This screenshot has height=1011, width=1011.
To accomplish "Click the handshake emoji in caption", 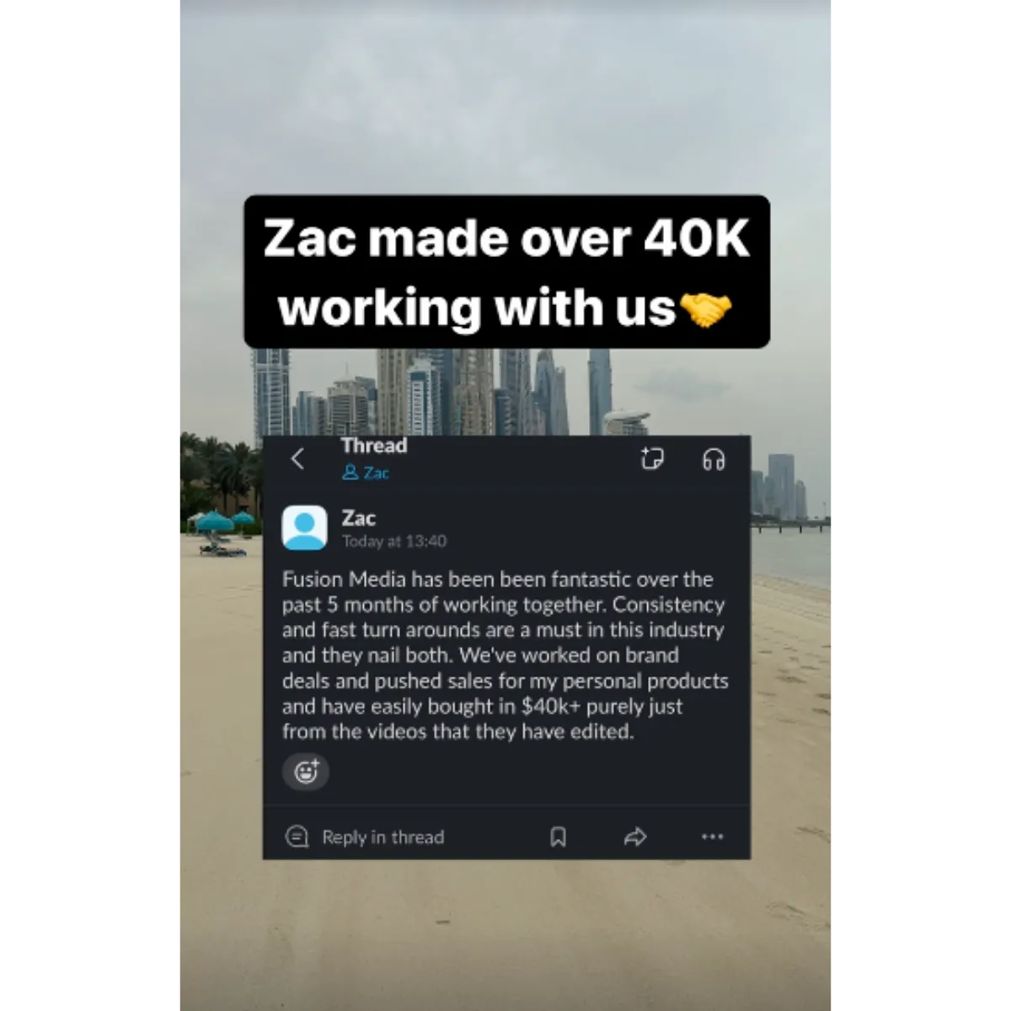I will coord(705,310).
